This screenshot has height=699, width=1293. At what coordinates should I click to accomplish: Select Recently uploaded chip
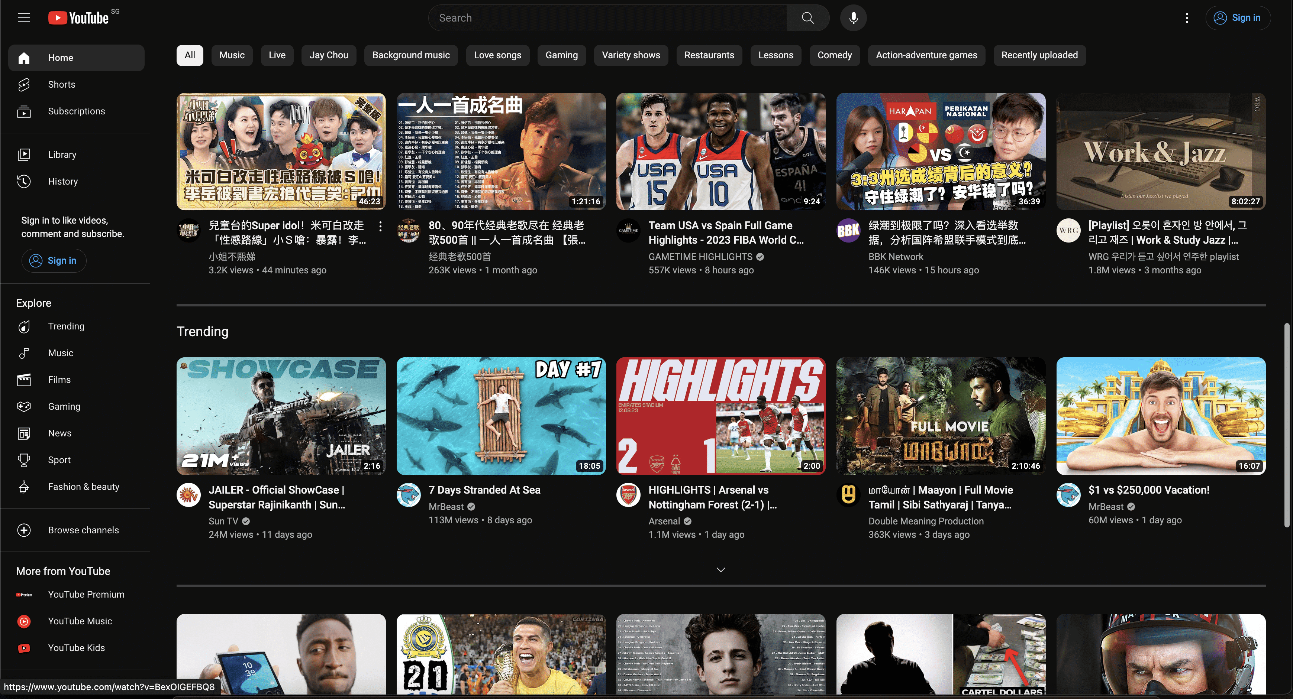(x=1039, y=55)
